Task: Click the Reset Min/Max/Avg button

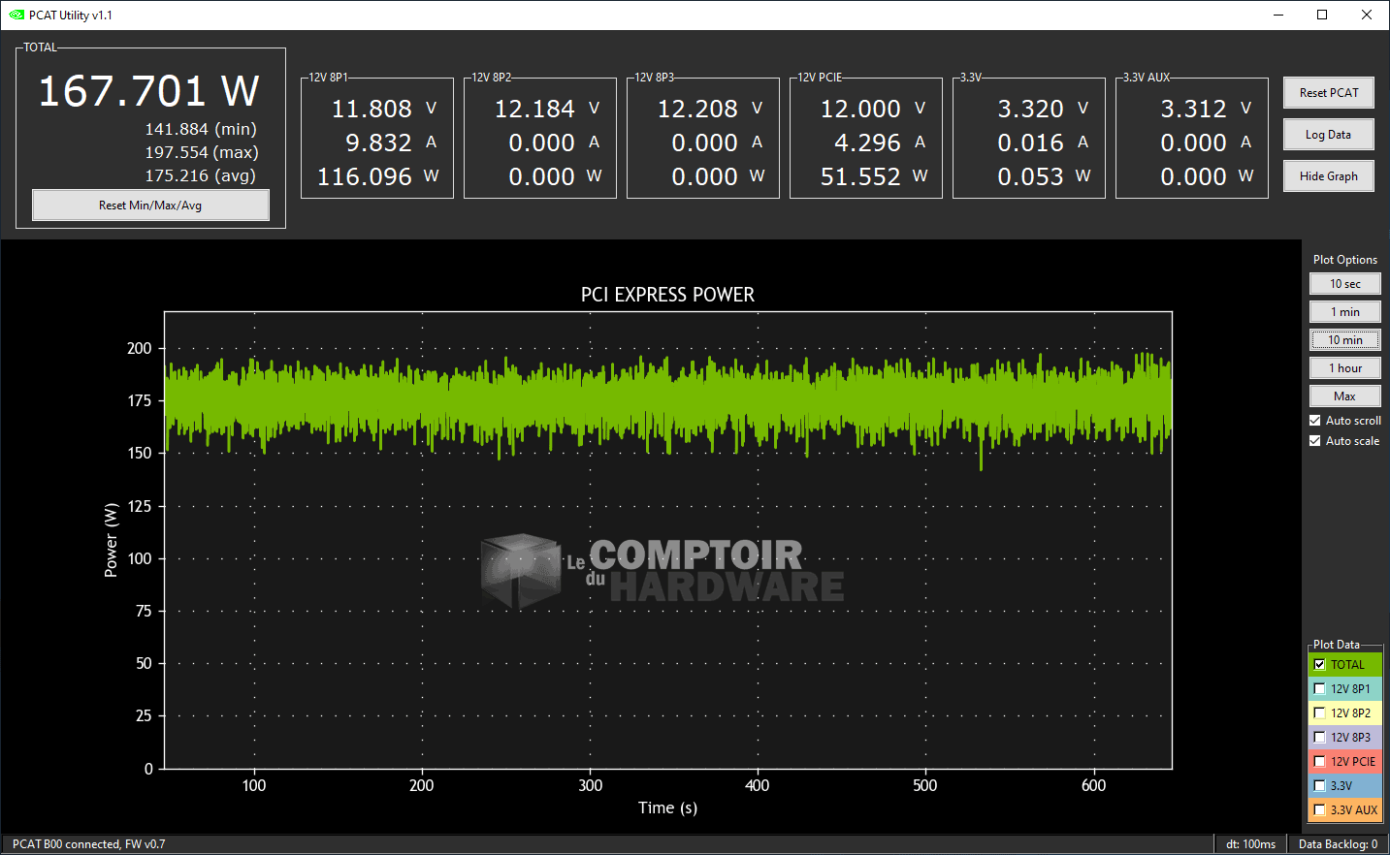Action: pos(150,206)
